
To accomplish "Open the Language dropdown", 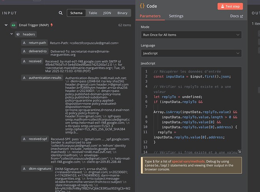I will coord(191,53).
